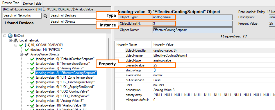
Task: Select "UI2_DischargeAirTemp" analog-value 5
Action: 65,82
